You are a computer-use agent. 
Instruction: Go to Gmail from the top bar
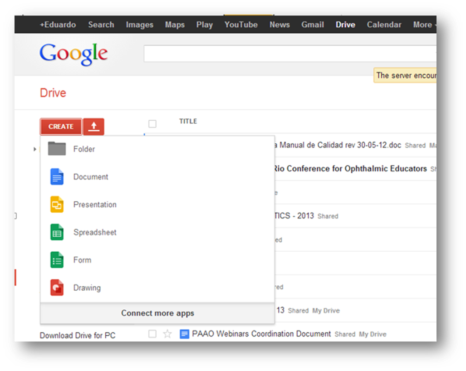click(312, 24)
